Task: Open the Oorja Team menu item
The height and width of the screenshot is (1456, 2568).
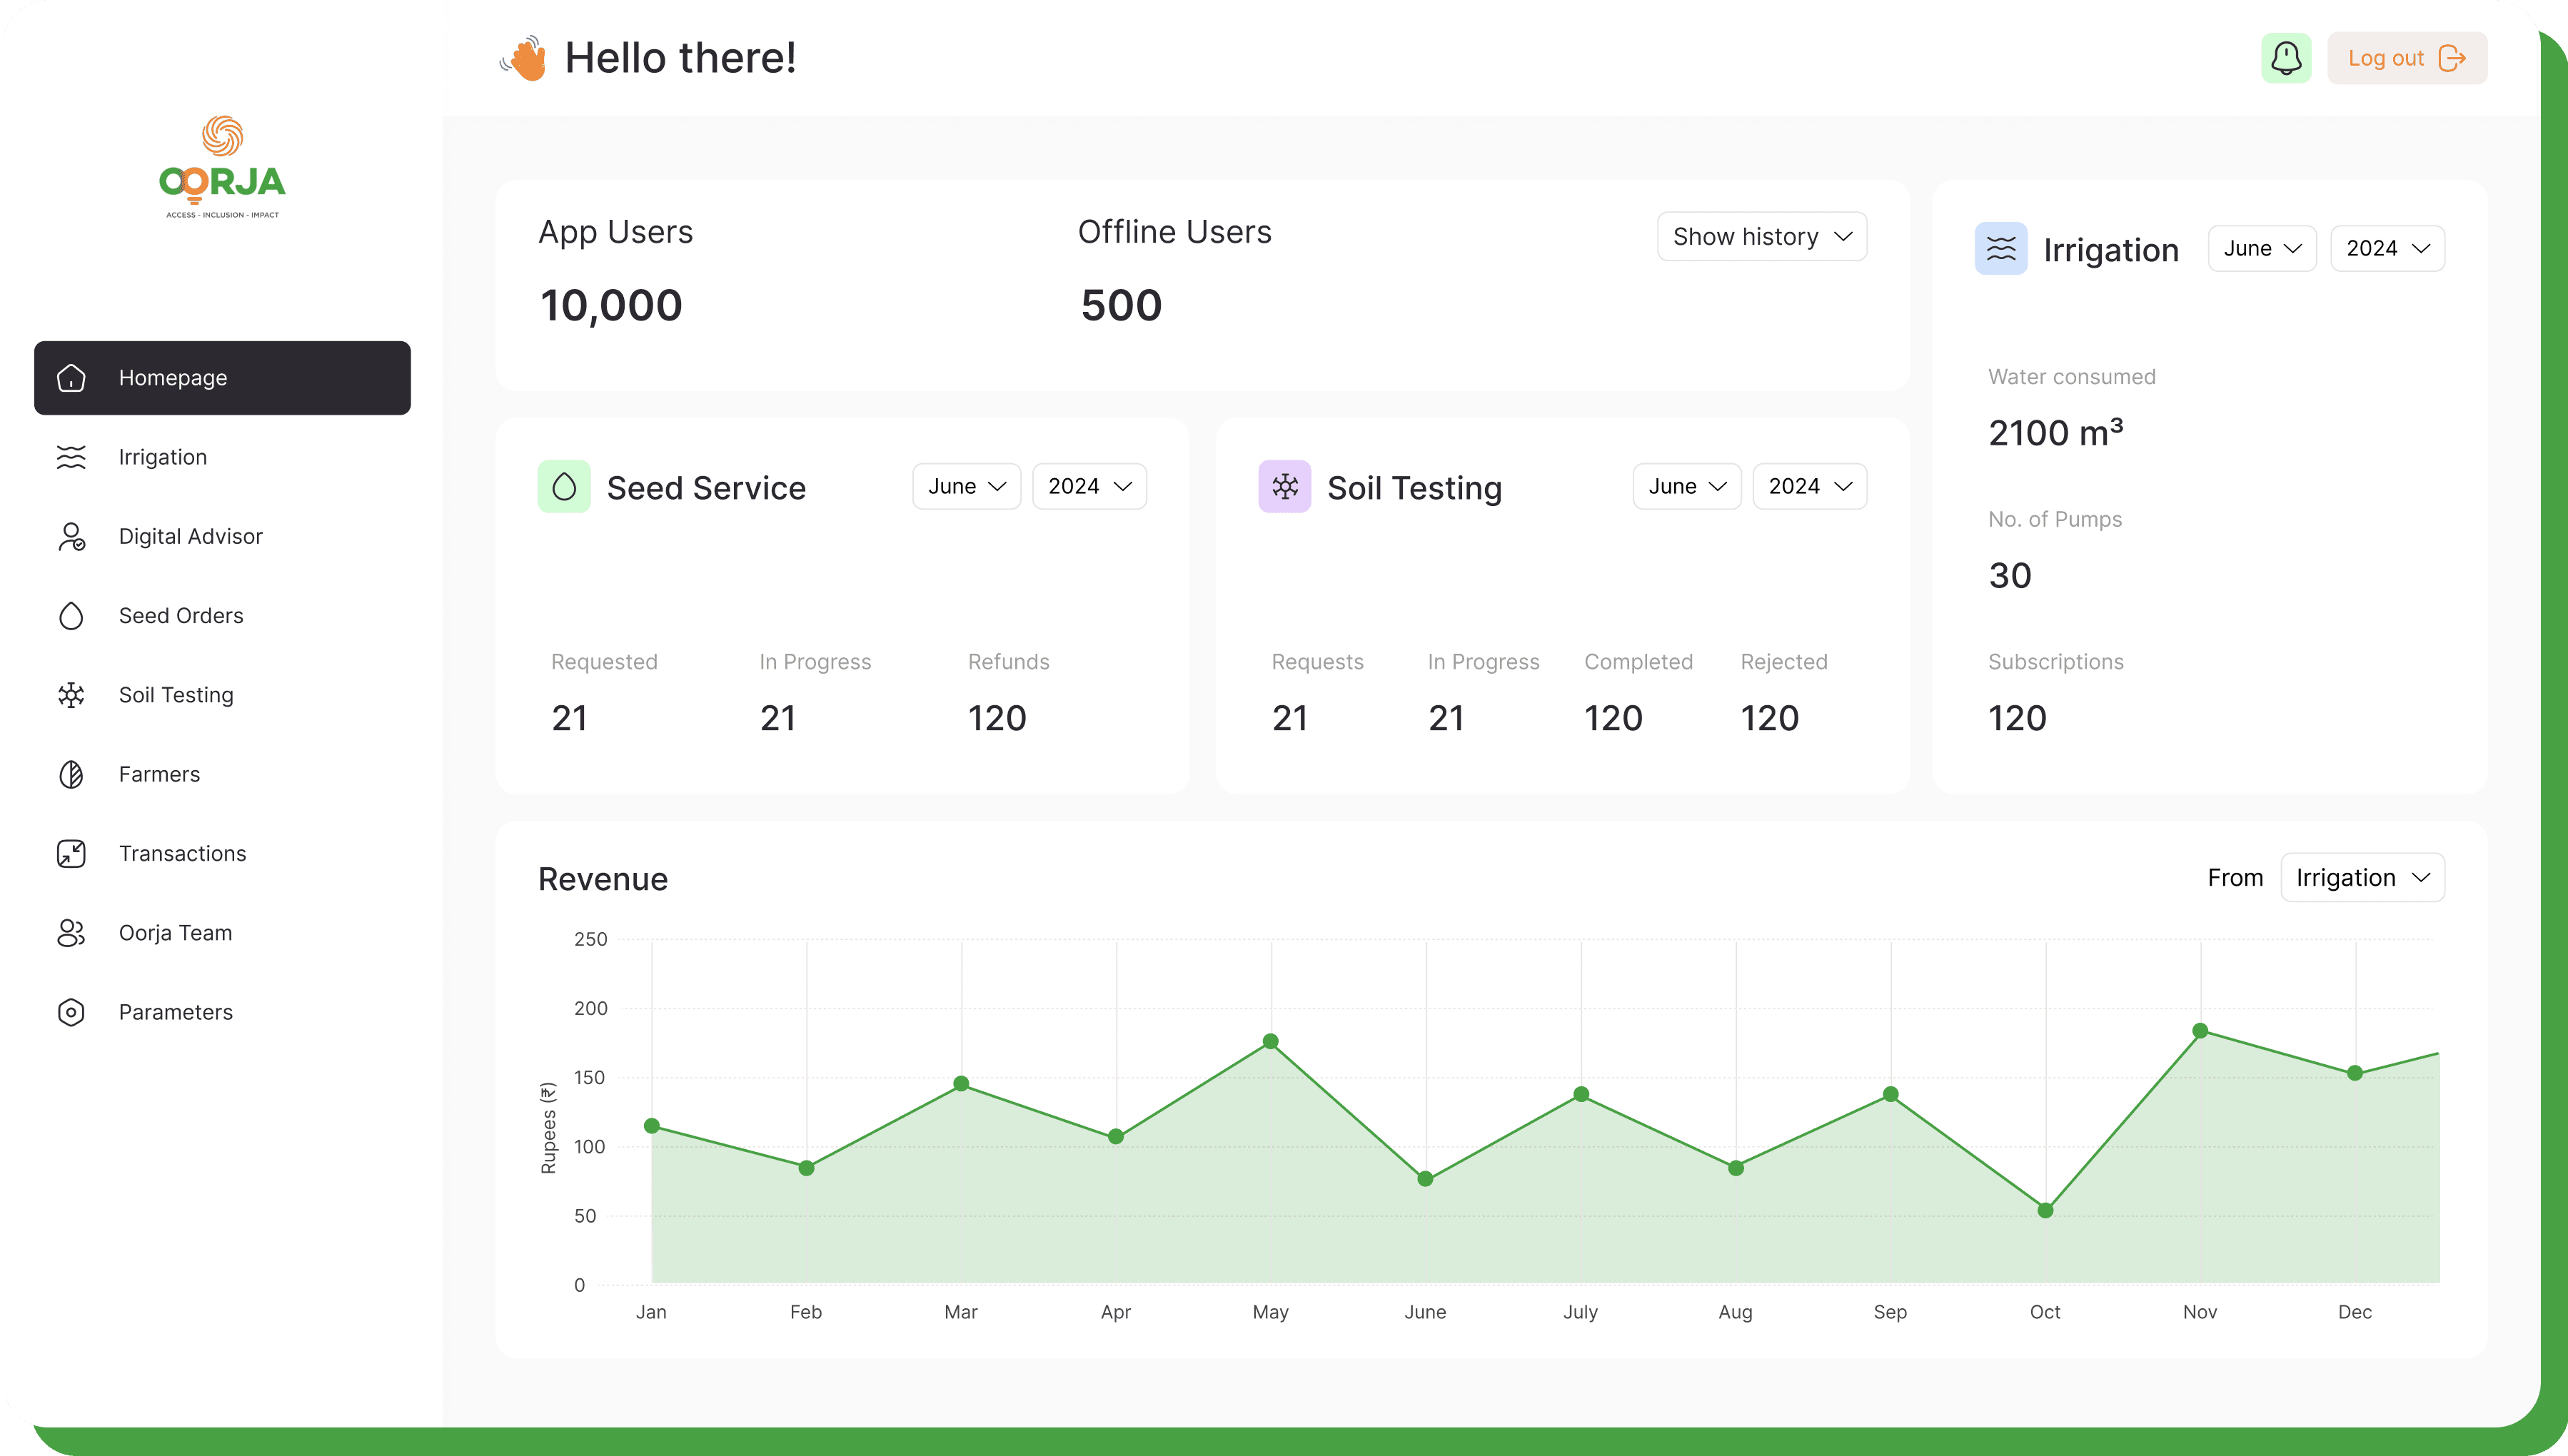Action: (175, 933)
